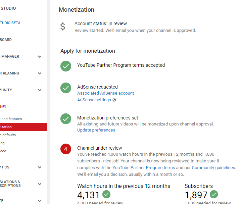Image resolution: width=243 pixels, height=204 pixels.
Task: Select the Branding sidebar item
Action: [2, 143]
